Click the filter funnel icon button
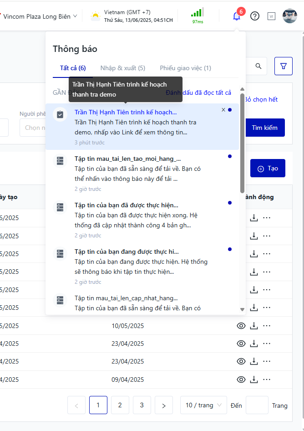 (283, 66)
